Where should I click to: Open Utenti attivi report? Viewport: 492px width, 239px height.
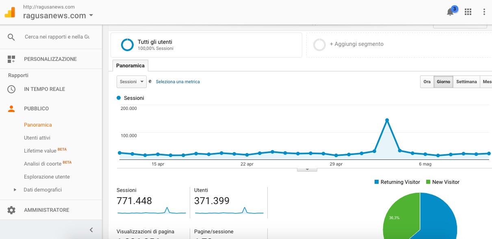point(37,138)
